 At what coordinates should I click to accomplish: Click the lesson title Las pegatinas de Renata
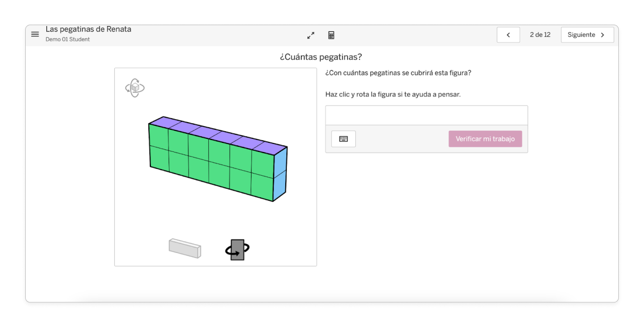(89, 29)
